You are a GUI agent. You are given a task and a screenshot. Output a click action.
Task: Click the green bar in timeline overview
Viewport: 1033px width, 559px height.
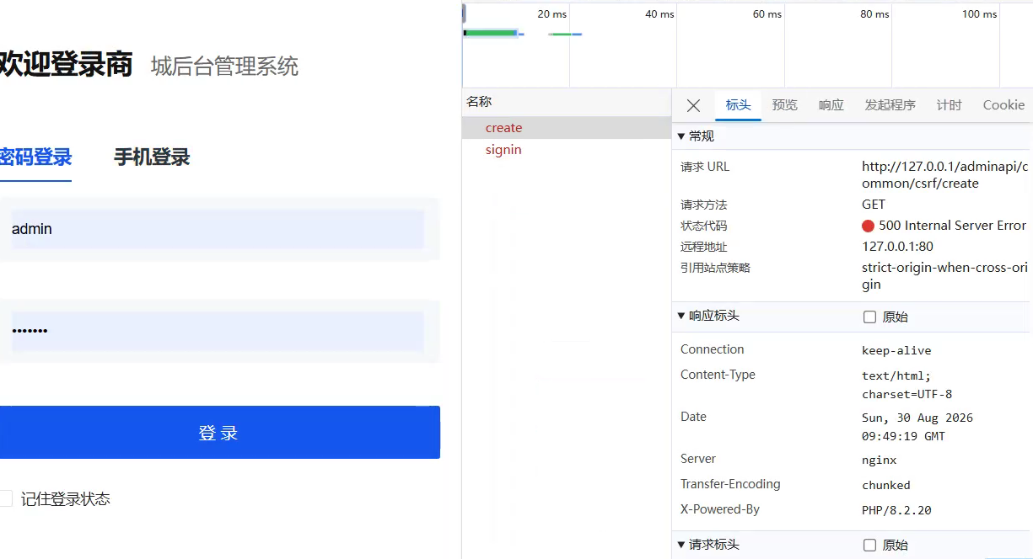(x=490, y=33)
